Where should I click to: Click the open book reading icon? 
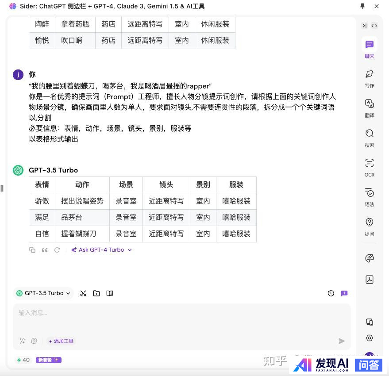[x=110, y=293]
